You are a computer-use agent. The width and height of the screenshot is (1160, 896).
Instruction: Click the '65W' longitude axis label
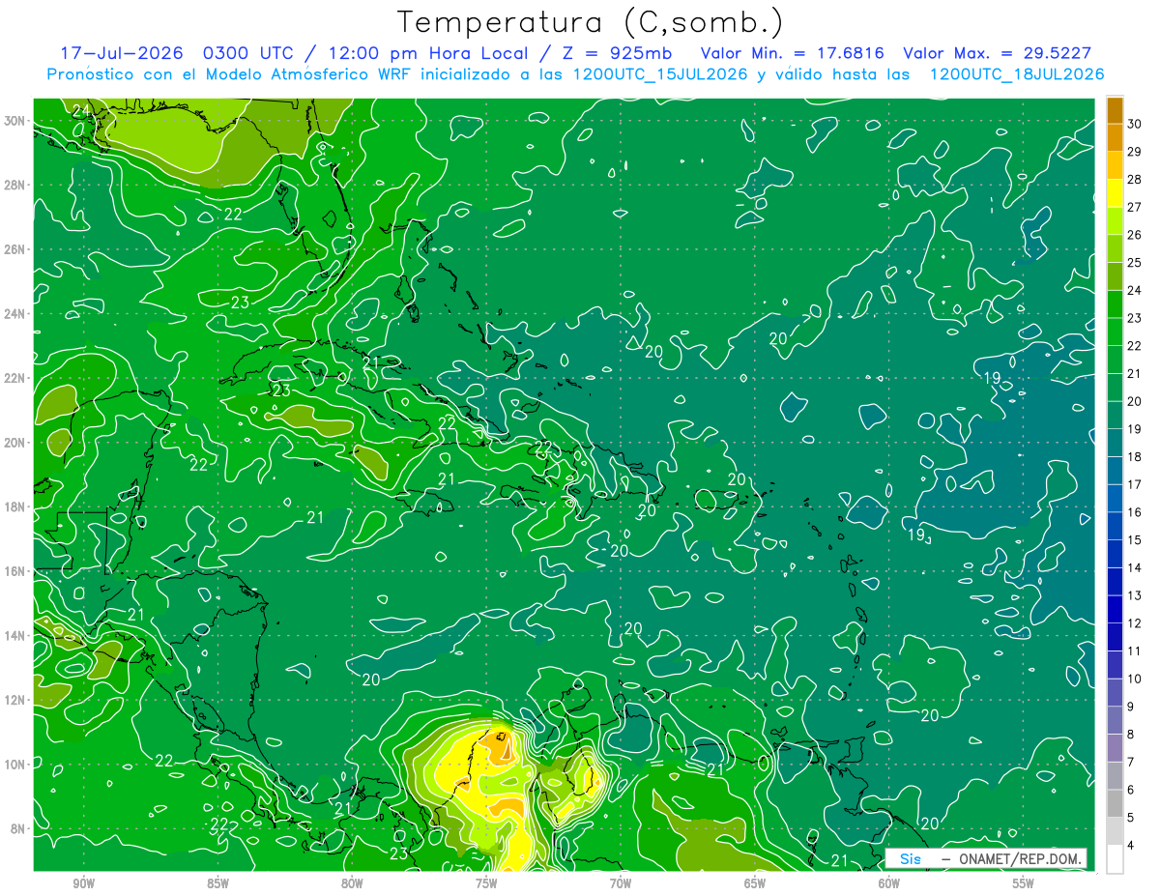[755, 883]
